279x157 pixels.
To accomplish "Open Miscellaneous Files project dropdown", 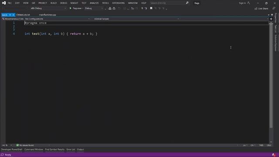I will click(x=46, y=19).
